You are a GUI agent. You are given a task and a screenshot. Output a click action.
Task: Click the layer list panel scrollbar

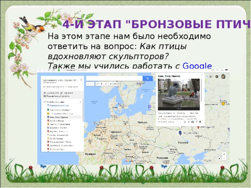click(x=83, y=110)
